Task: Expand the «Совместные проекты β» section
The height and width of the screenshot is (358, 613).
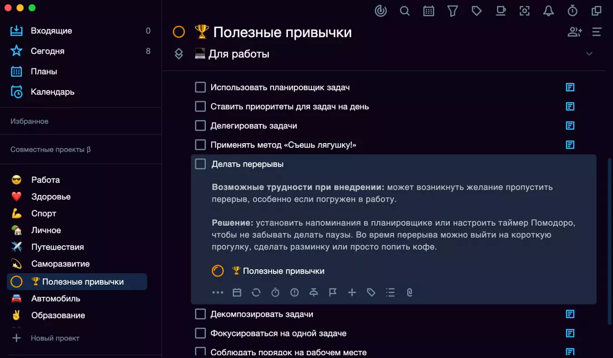Action: click(50, 149)
